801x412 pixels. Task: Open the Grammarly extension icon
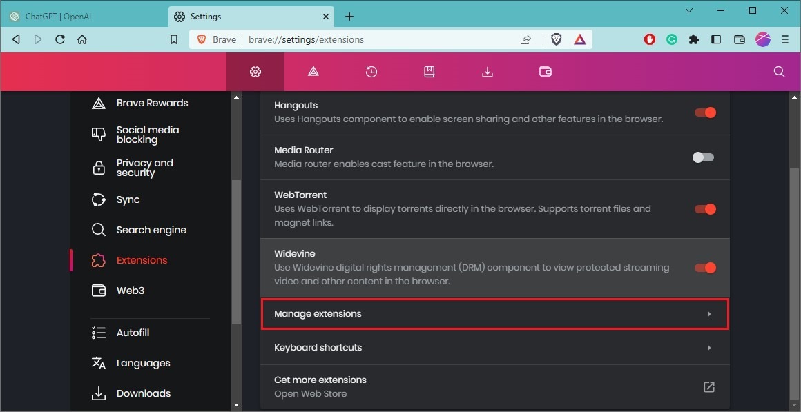pyautogui.click(x=671, y=39)
